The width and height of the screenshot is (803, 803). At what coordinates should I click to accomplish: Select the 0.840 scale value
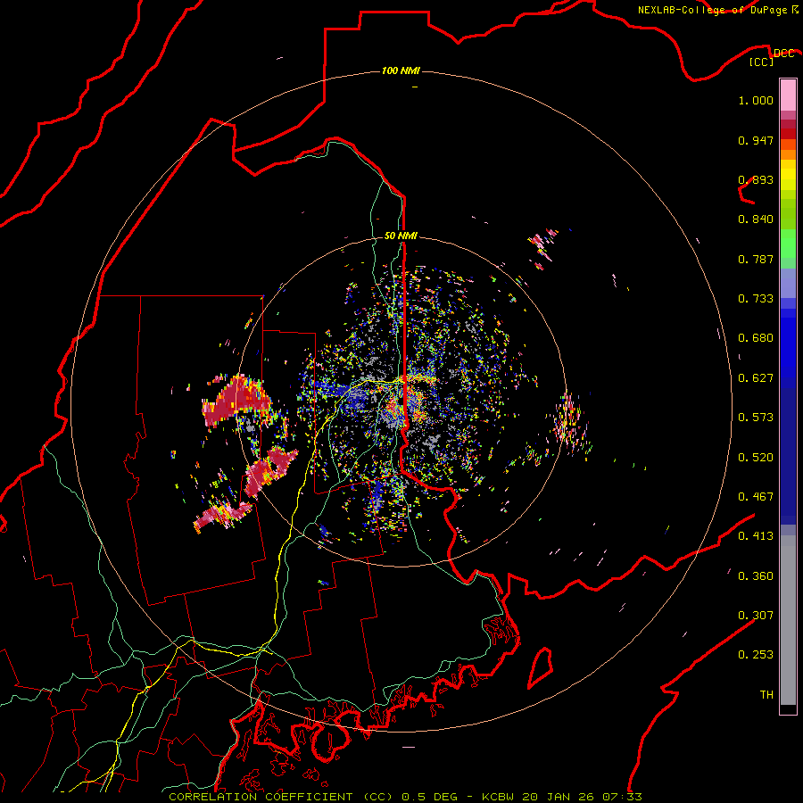[x=756, y=219]
